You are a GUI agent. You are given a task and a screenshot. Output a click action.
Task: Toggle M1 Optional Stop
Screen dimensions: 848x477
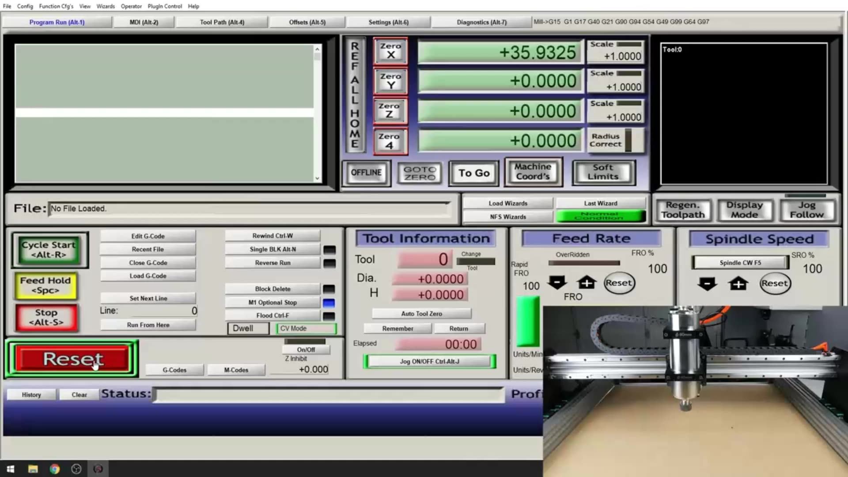click(x=273, y=303)
